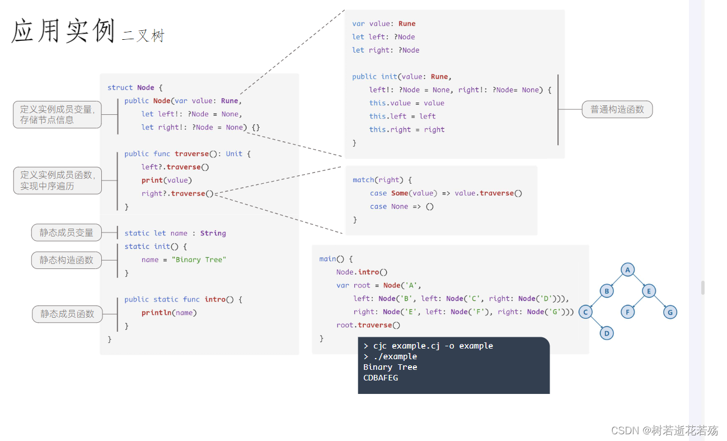Select tree node C in the diagram
This screenshot has height=441, width=727.
(585, 312)
